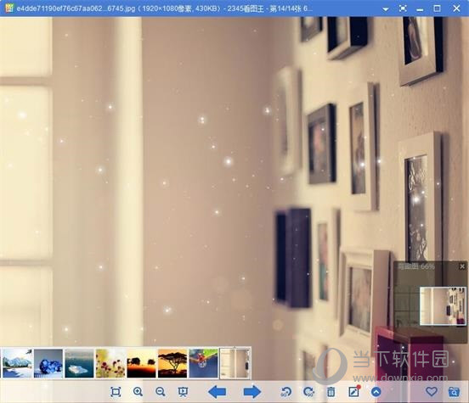This screenshot has height=403, width=469.
Task: Select the acacia tree sunset thumbnail
Action: click(172, 363)
